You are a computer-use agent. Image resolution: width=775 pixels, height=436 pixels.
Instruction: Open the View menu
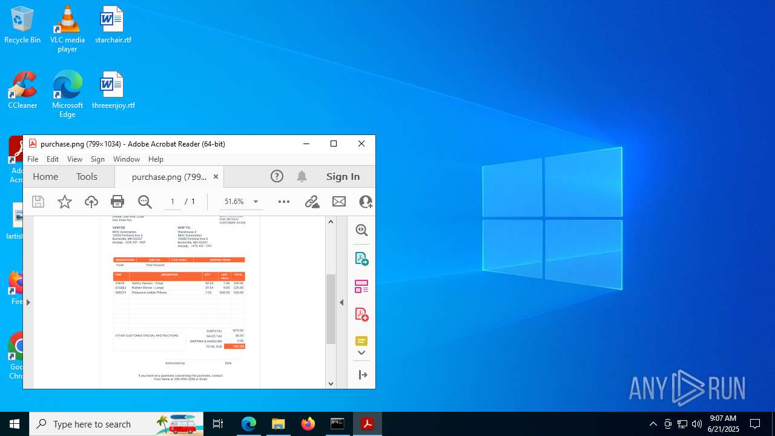point(74,159)
